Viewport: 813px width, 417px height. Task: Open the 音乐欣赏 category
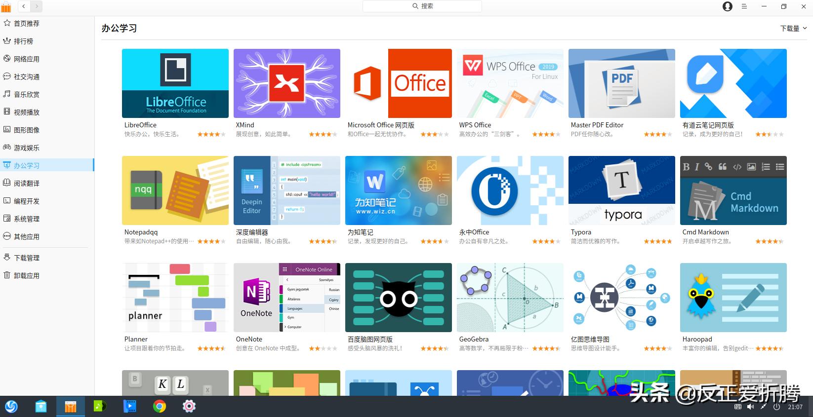47,94
